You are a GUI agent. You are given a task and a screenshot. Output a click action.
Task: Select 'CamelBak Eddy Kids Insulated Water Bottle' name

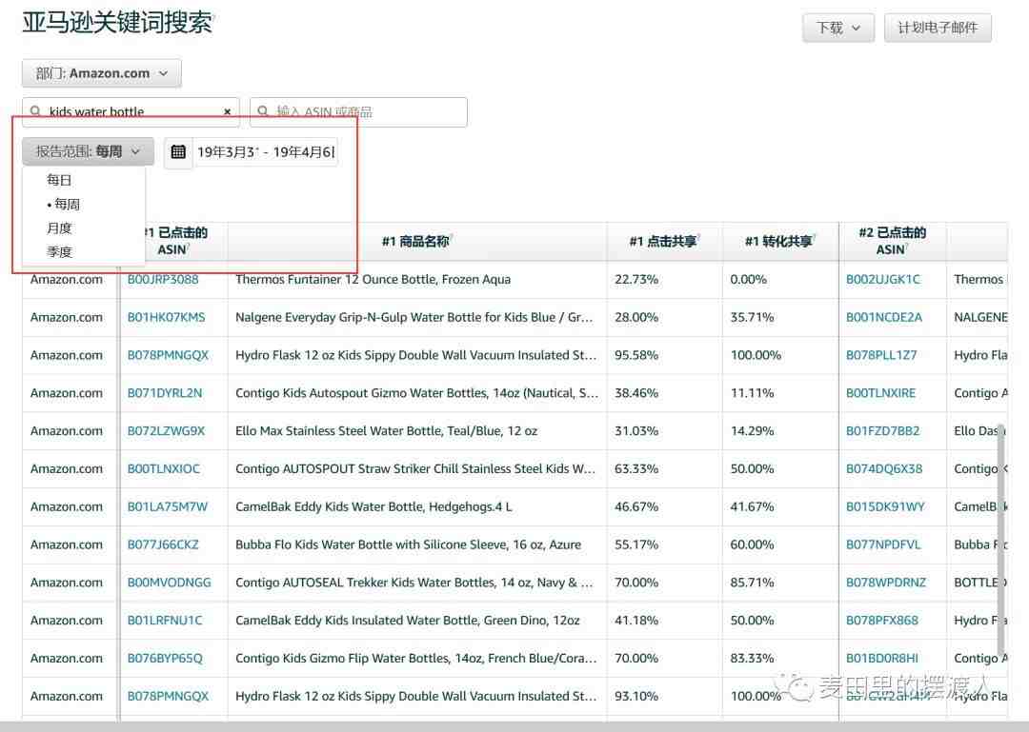pyautogui.click(x=408, y=621)
